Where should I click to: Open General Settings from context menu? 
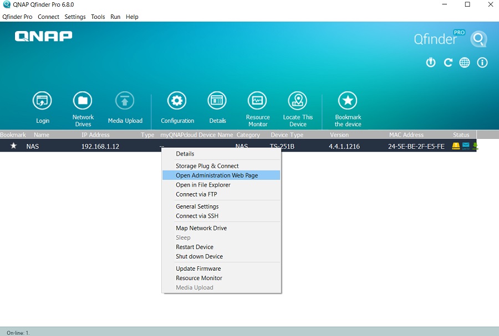(x=221, y=206)
